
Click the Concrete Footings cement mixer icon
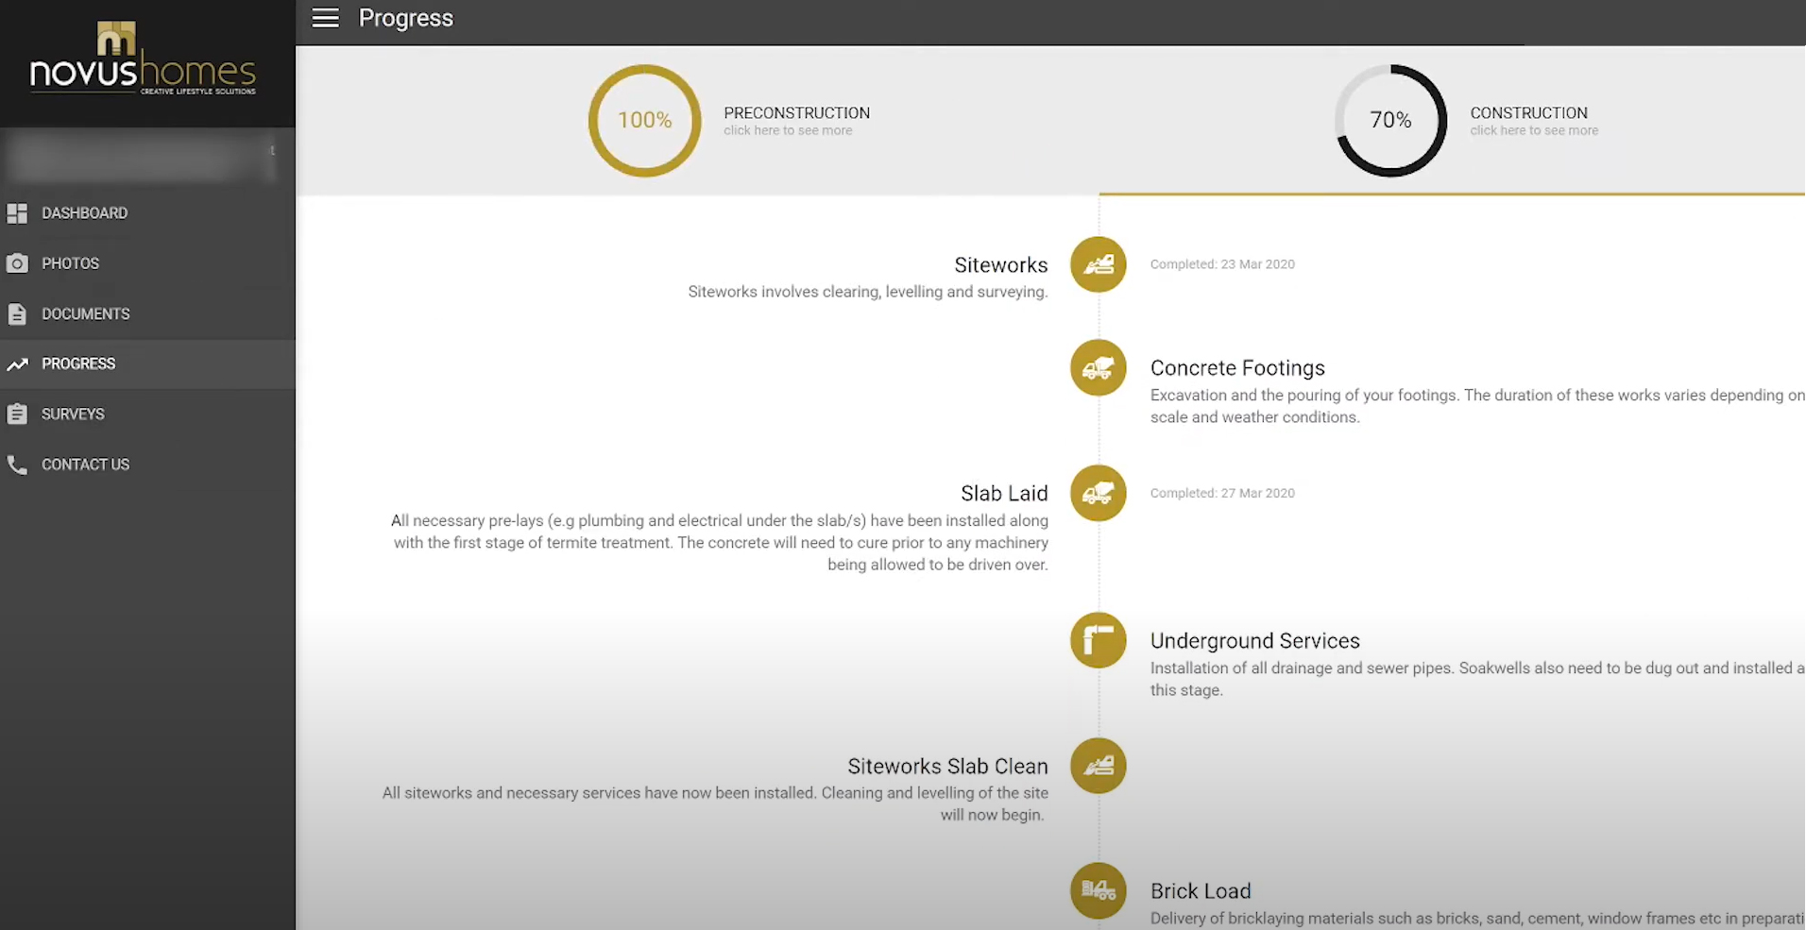pos(1097,367)
